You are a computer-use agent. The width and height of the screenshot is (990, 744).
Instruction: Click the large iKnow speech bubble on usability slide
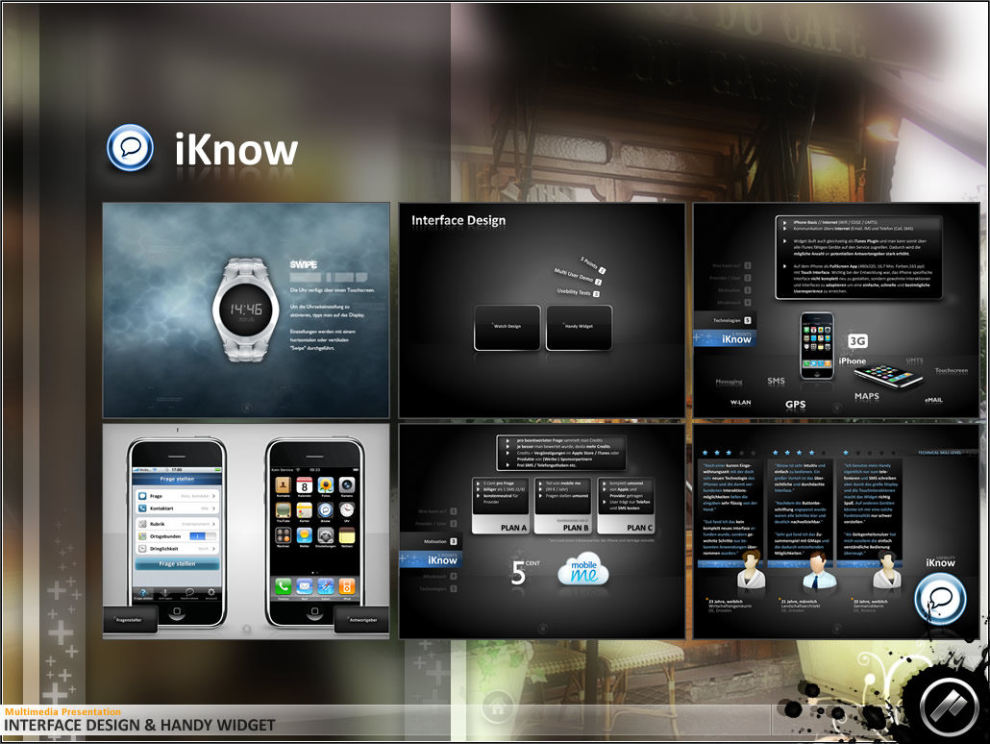pos(939,601)
